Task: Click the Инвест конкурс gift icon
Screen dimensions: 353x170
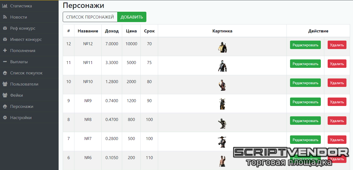Action: point(5,39)
